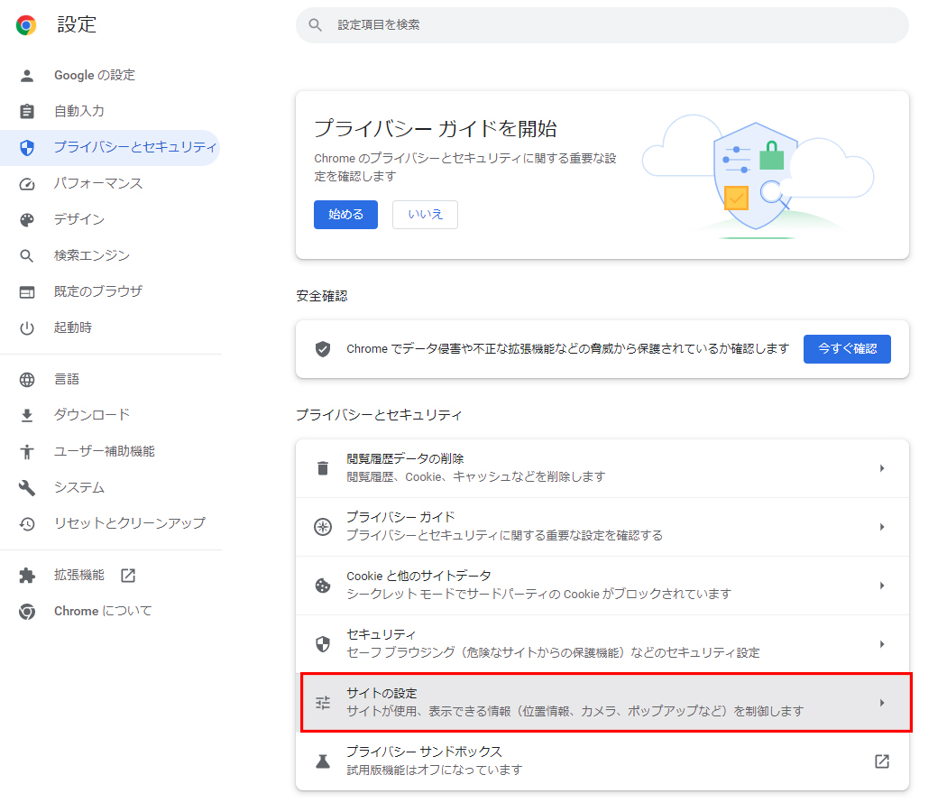The height and width of the screenshot is (812, 947).
Task: Expand the セキュリティ row arrow
Action: point(882,644)
